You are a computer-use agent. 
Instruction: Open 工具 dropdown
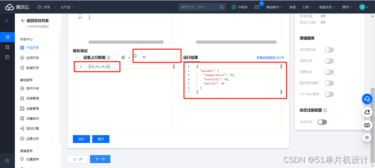(307, 7)
